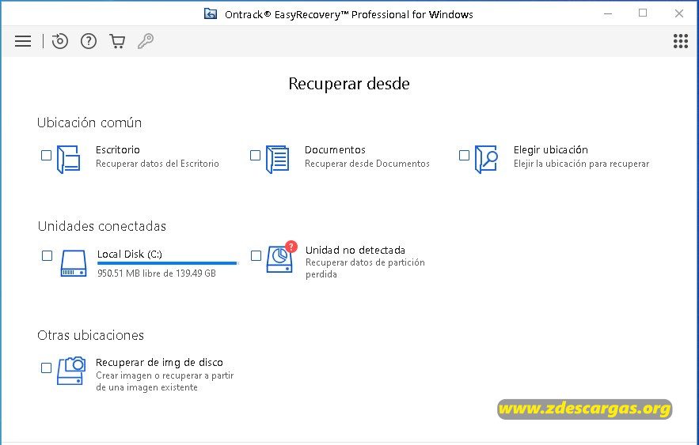Click the Escritorio desktop icon

[69, 159]
